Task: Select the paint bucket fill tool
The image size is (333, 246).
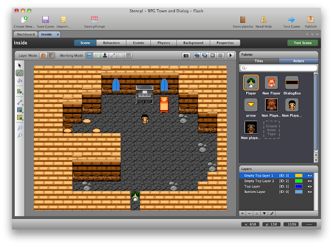Action: pos(20,81)
